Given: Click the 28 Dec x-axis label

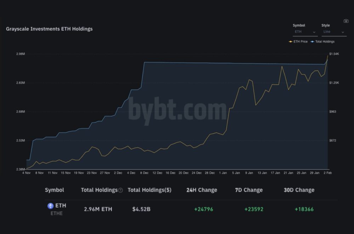Looking at the screenshot, I should [210, 173].
